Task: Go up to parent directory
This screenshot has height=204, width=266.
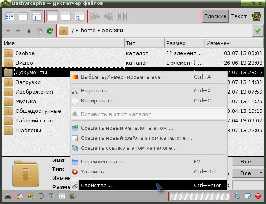Action: tap(29, 31)
